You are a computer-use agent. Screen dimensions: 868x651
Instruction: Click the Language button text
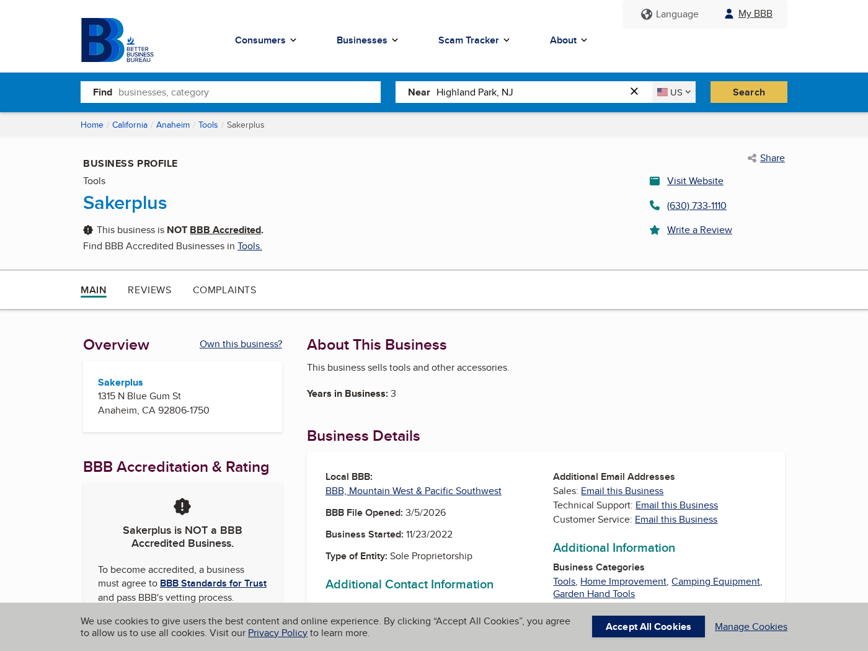[677, 14]
